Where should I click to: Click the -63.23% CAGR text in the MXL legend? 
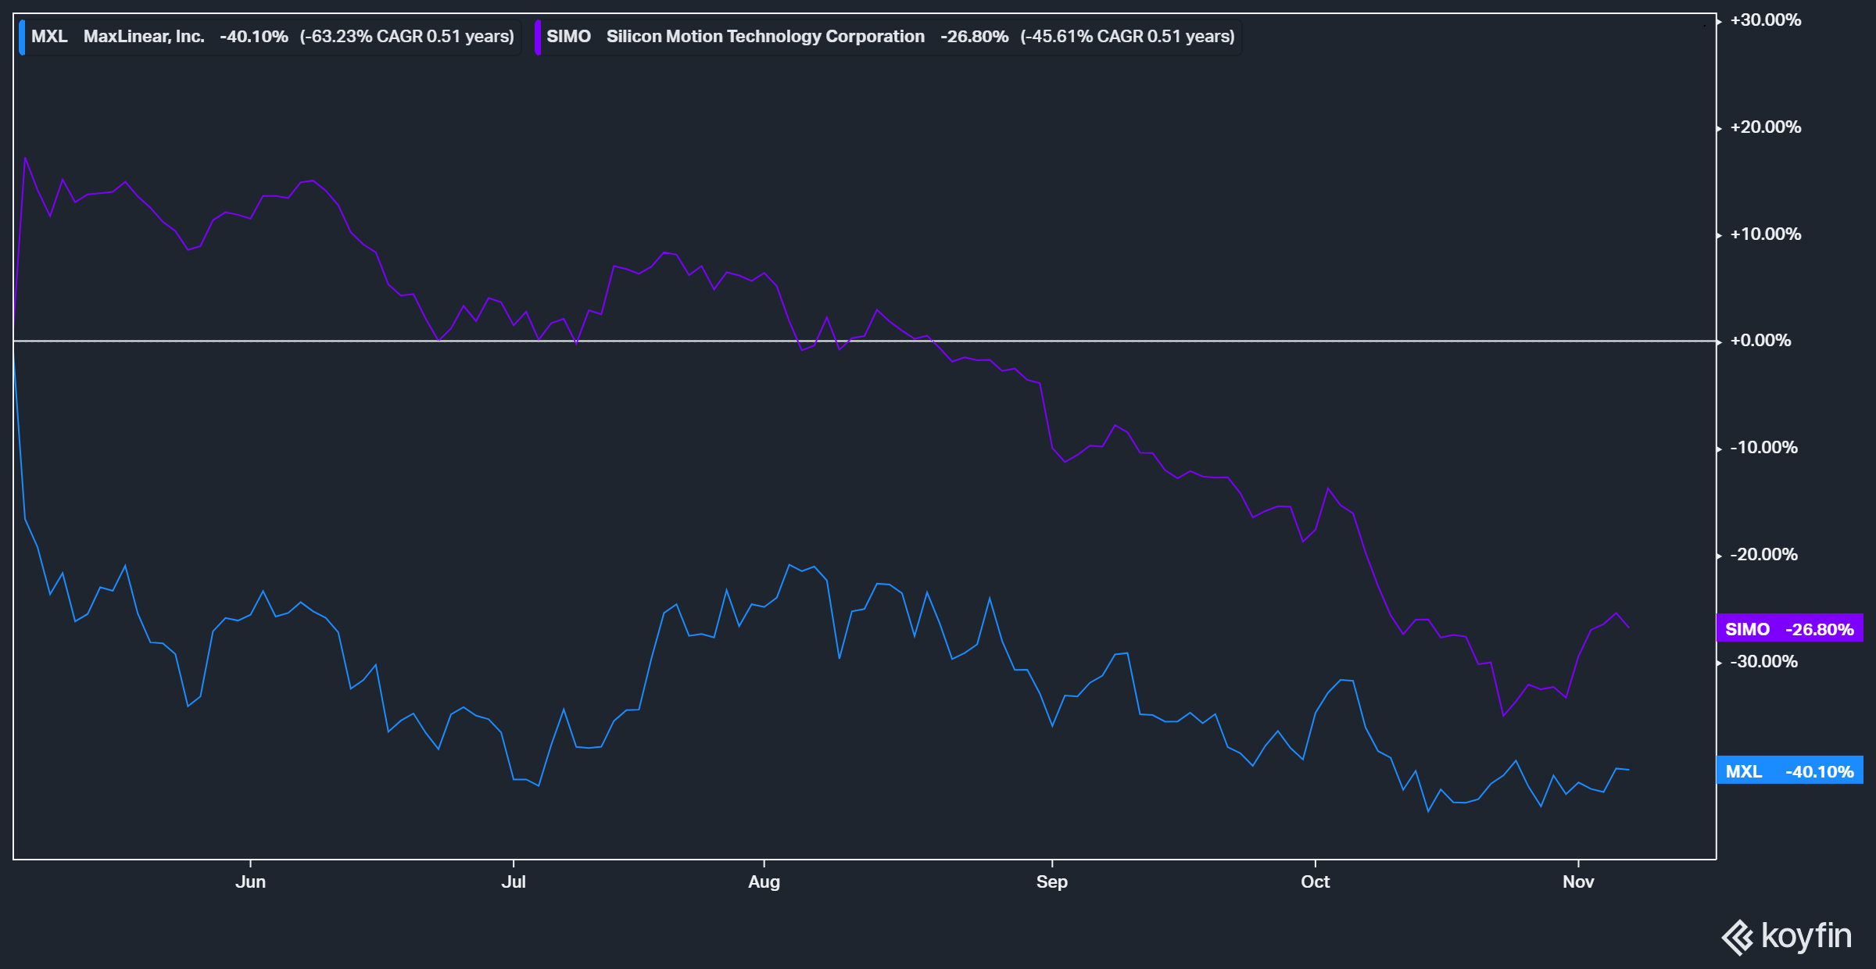point(406,37)
